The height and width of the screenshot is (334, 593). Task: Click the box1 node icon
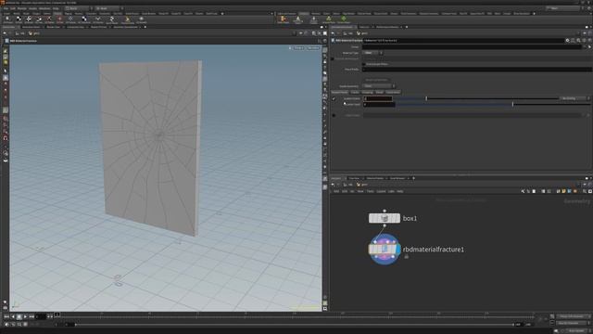click(x=385, y=218)
